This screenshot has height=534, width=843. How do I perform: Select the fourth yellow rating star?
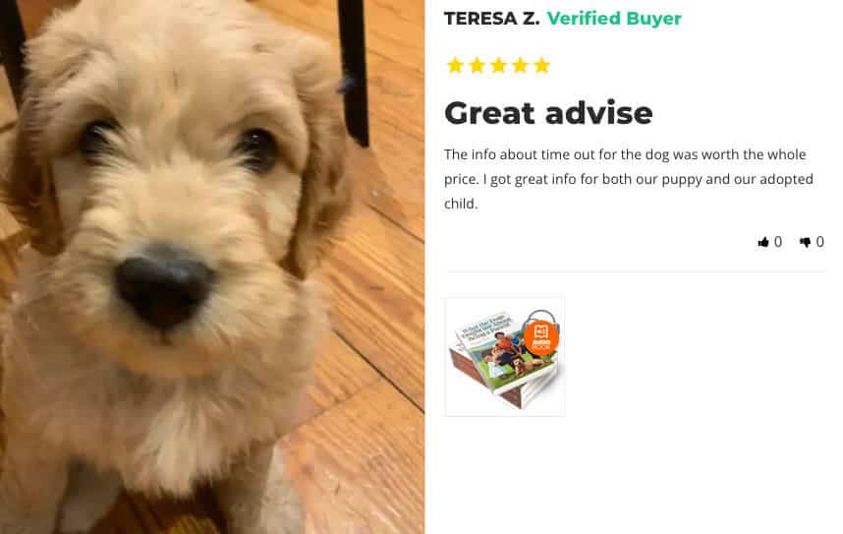pyautogui.click(x=520, y=65)
